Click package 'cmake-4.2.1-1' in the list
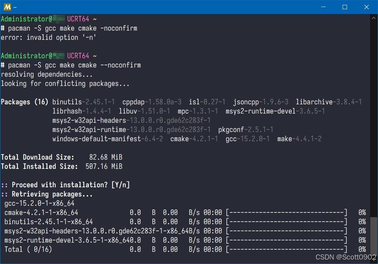The image size is (378, 264). click(x=194, y=139)
